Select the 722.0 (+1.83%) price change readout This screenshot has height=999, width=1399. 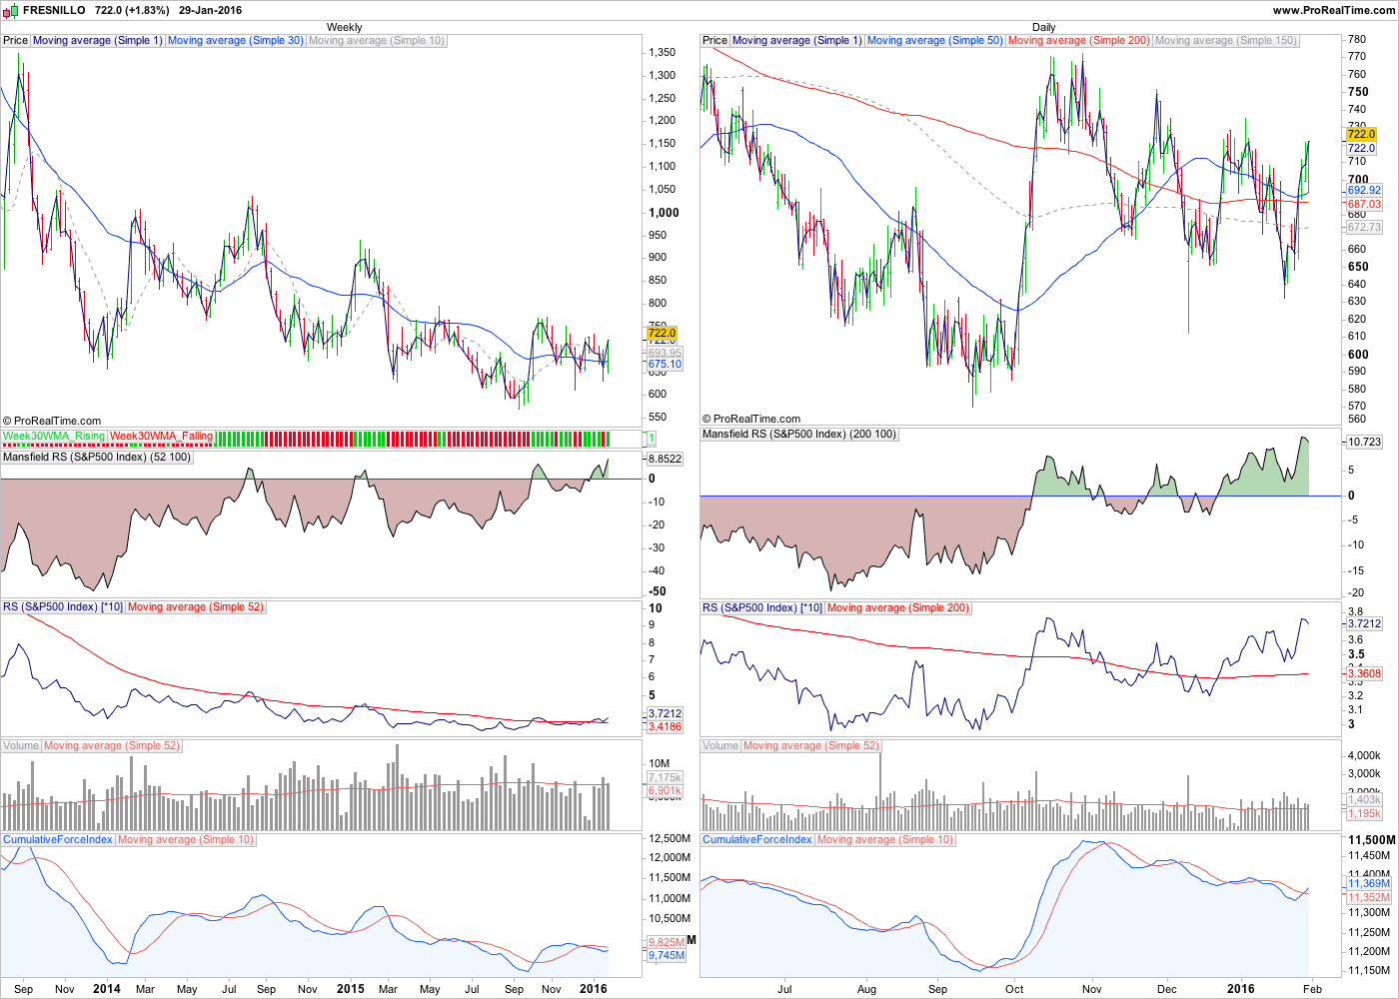(132, 10)
